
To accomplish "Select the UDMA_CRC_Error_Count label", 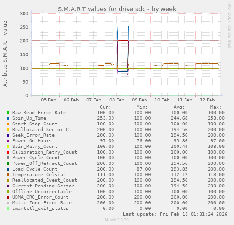I will (x=40, y=197).
